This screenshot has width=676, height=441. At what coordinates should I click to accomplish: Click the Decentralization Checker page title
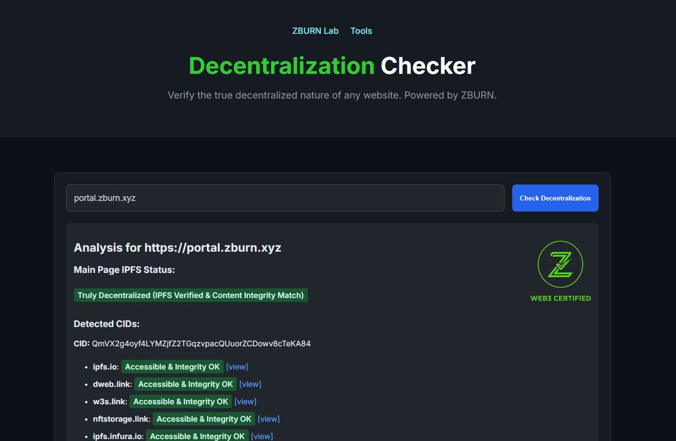332,66
